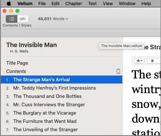Minimize the window with yellow button
This screenshot has width=161, height=136.
tap(11, 11)
